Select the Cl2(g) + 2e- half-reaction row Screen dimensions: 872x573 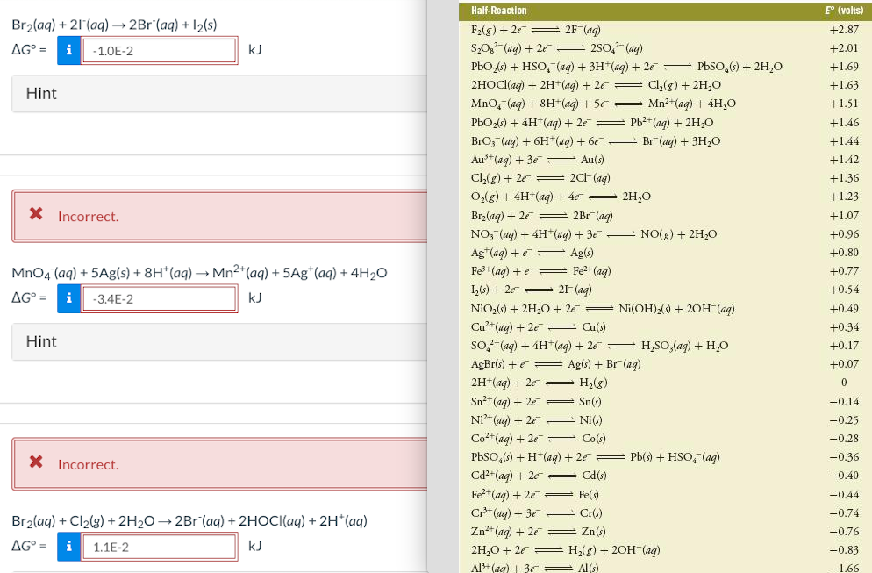665,178
